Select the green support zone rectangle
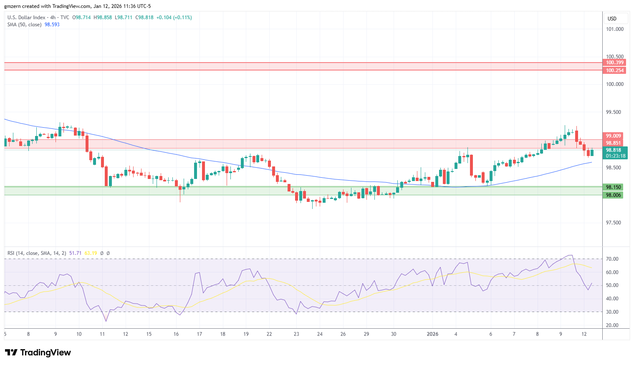The height and width of the screenshot is (365, 634). [x=303, y=191]
